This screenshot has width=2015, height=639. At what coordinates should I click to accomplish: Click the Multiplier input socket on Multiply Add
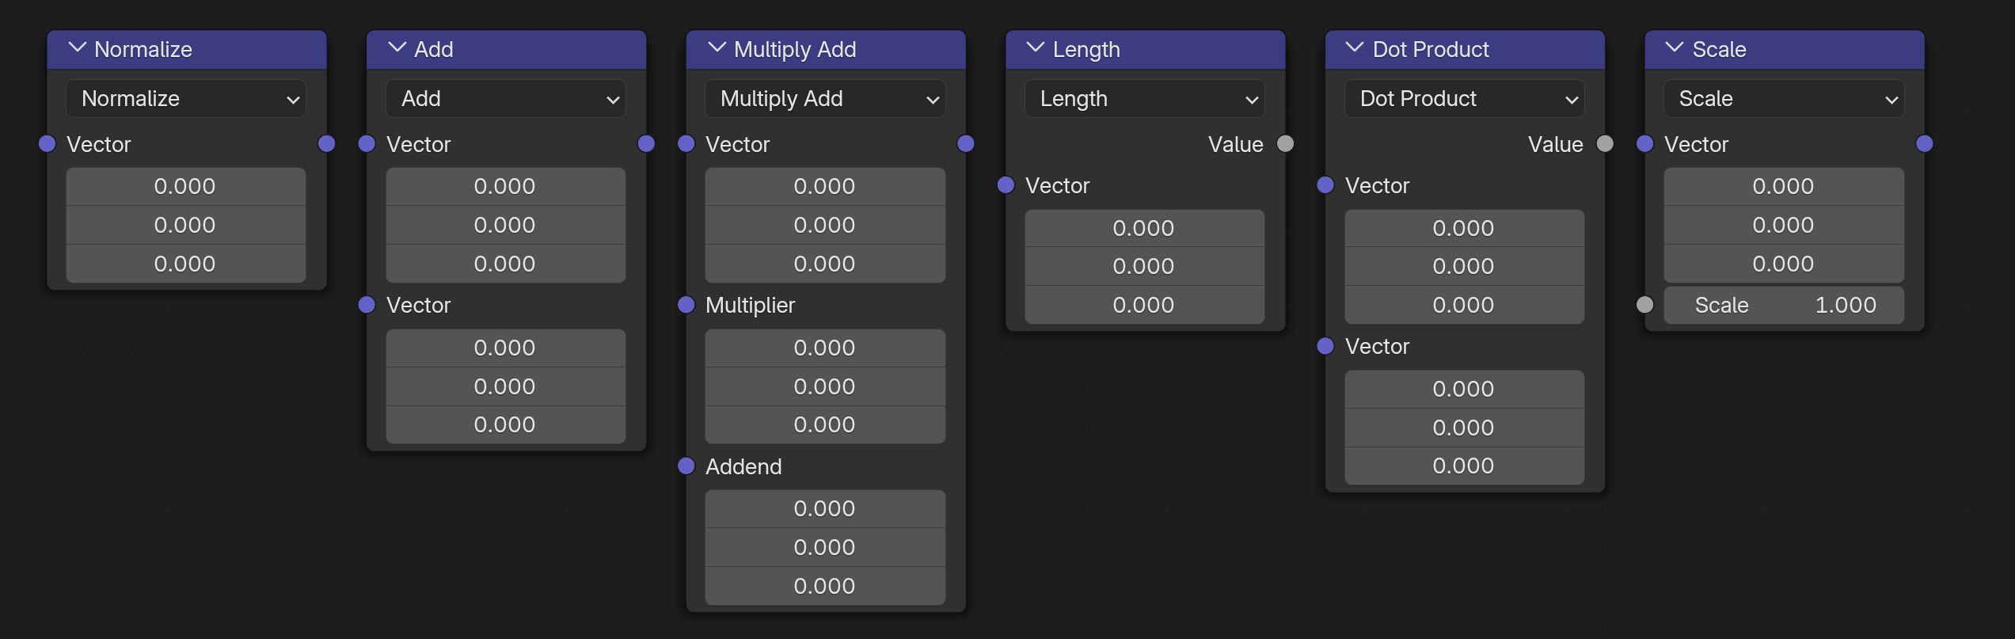[x=686, y=305]
